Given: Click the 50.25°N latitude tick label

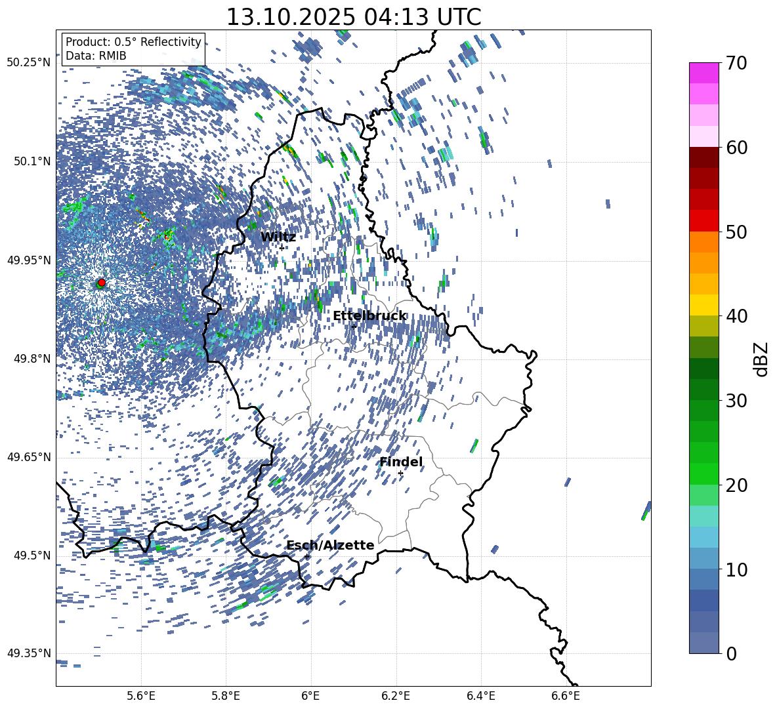Looking at the screenshot, I should pyautogui.click(x=29, y=63).
